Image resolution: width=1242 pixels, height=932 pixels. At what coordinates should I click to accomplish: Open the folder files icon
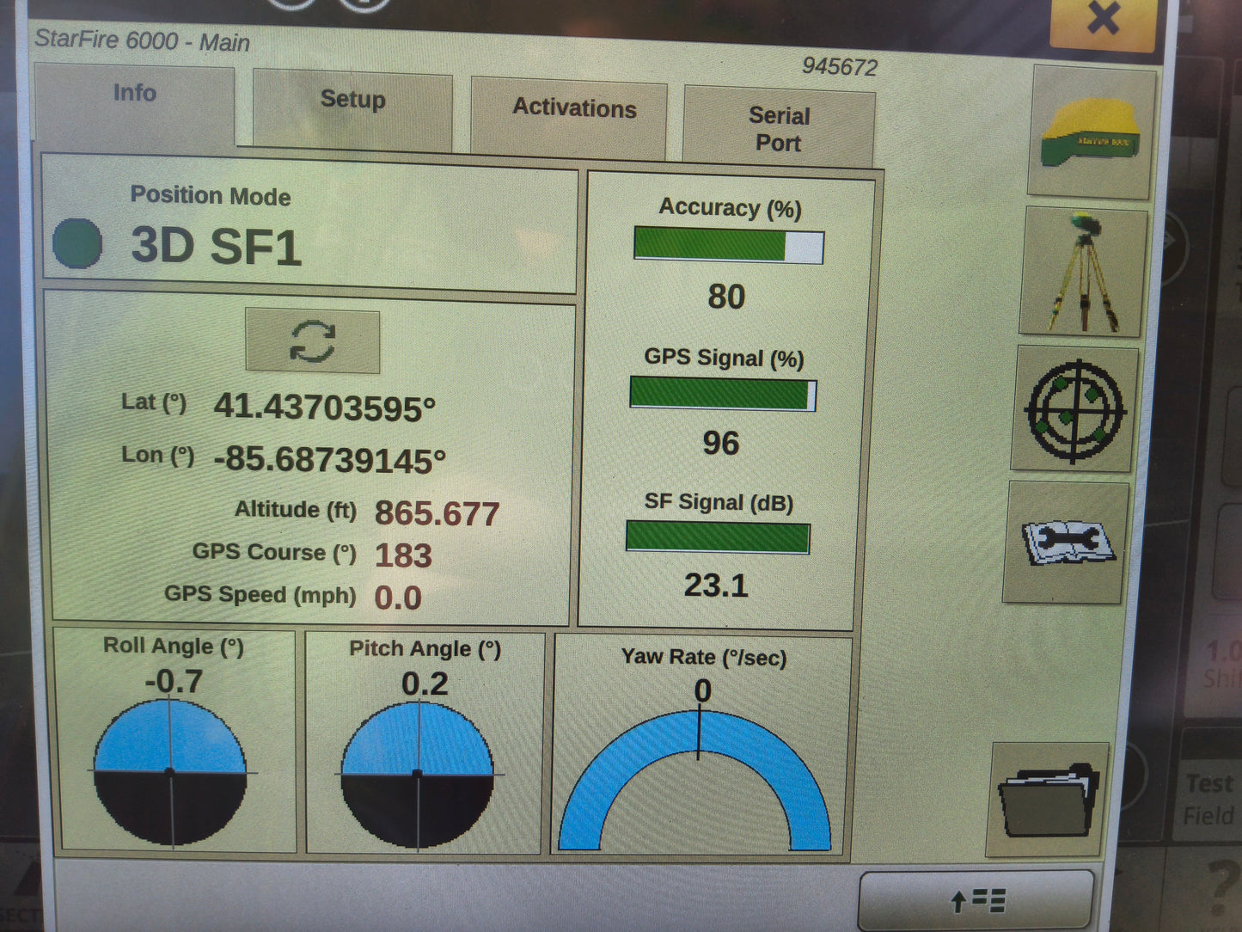(x=1048, y=800)
